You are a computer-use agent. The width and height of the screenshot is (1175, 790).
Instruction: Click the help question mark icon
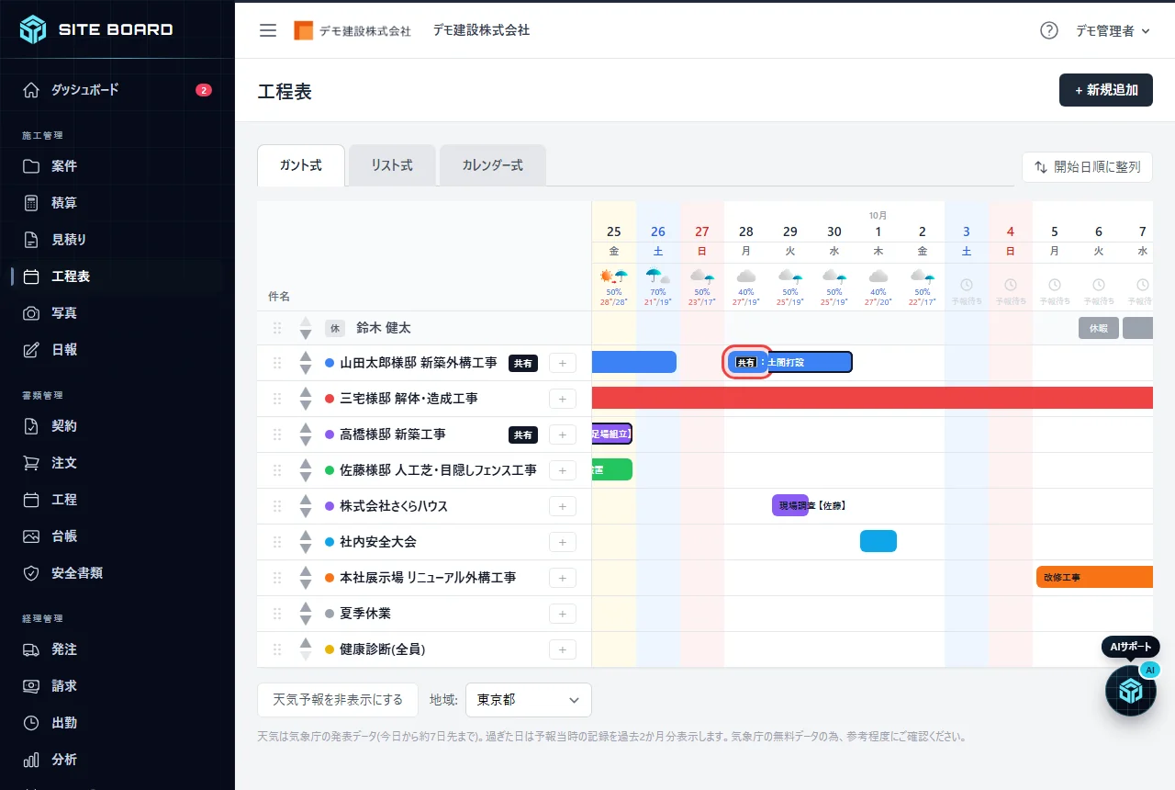pos(1049,30)
